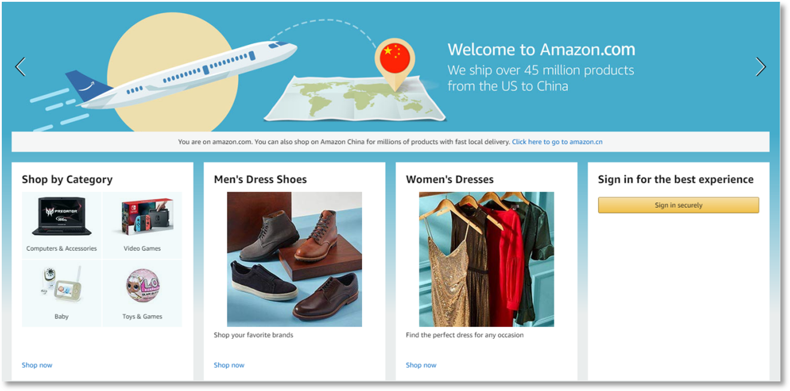Open the Toys & Games category tile
The width and height of the screenshot is (790, 391).
click(x=142, y=293)
